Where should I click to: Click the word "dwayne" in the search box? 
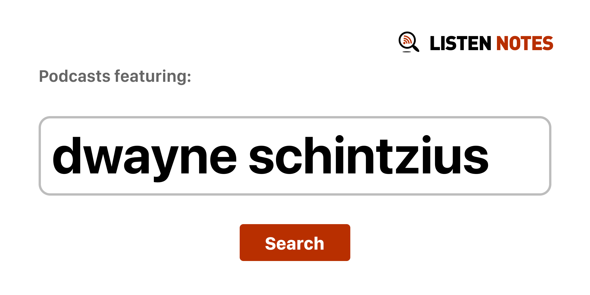pyautogui.click(x=144, y=156)
